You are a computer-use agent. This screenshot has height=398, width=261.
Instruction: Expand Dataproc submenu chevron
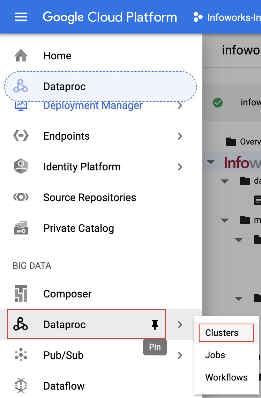[x=180, y=325]
